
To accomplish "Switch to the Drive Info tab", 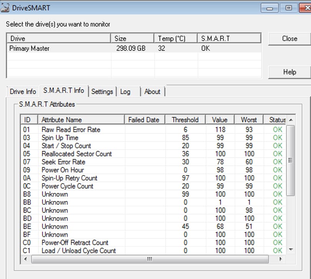I will pyautogui.click(x=23, y=92).
